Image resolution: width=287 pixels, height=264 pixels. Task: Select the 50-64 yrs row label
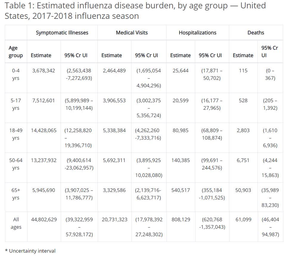16,164
